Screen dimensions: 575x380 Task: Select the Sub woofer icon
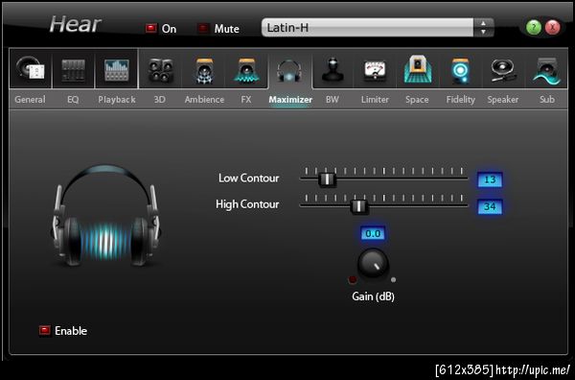click(x=546, y=70)
